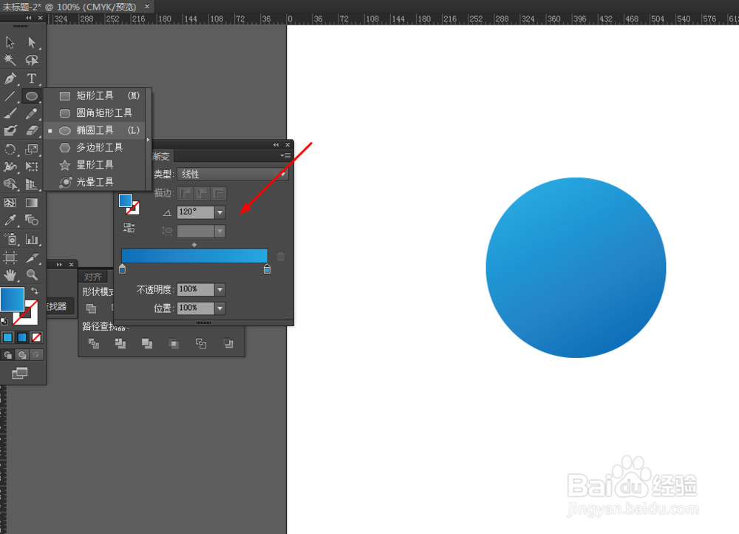Switch to the 对齐 panel tab

[93, 277]
